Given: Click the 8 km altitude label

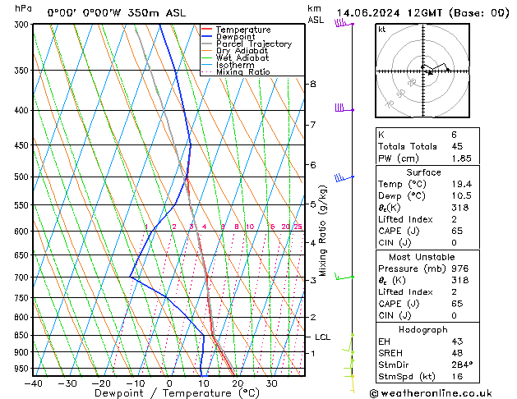Looking at the screenshot, I should pyautogui.click(x=313, y=84).
